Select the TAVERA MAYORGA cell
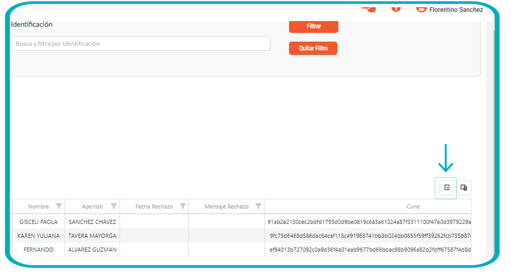Image resolution: width=511 pixels, height=274 pixels. click(x=92, y=236)
